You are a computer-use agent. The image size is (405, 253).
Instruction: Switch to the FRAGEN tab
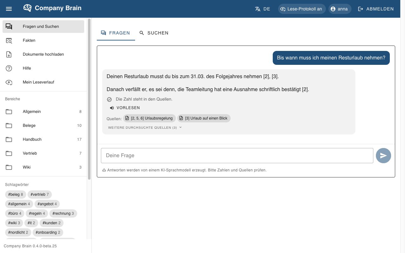(x=116, y=33)
